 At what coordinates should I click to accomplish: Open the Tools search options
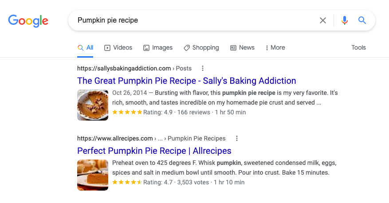(358, 47)
